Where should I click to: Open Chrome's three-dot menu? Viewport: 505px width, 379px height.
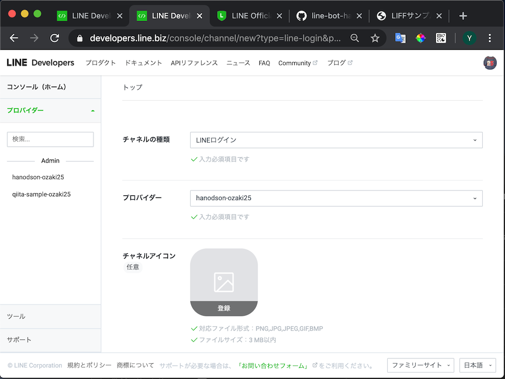point(490,39)
